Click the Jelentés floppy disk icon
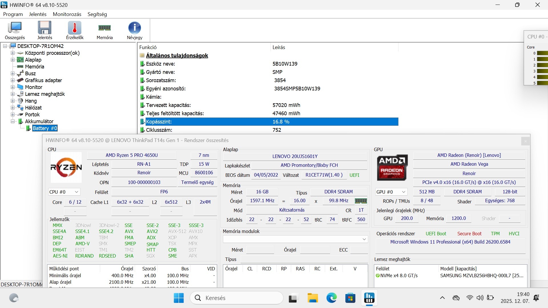548x308 pixels. (x=45, y=30)
